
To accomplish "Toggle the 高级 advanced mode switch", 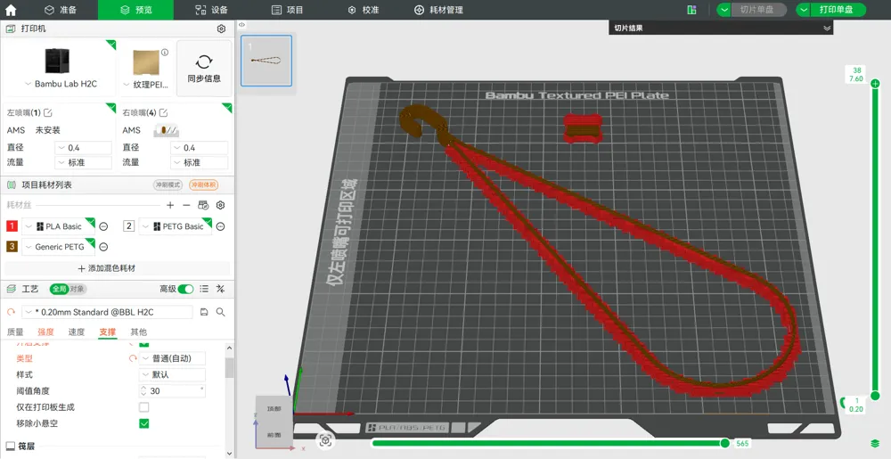I will (185, 289).
